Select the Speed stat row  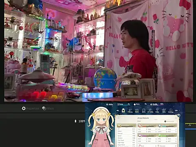[126, 136]
